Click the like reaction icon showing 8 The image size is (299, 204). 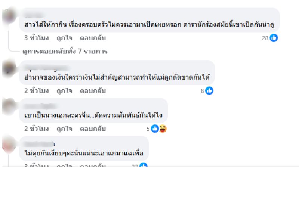point(209,90)
